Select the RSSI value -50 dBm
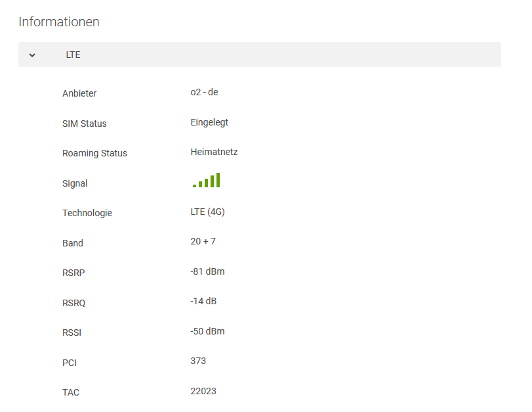This screenshot has width=532, height=412. [207, 331]
